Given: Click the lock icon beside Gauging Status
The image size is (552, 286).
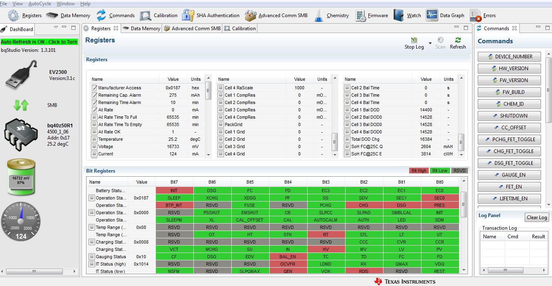Looking at the screenshot, I should coord(92,257).
